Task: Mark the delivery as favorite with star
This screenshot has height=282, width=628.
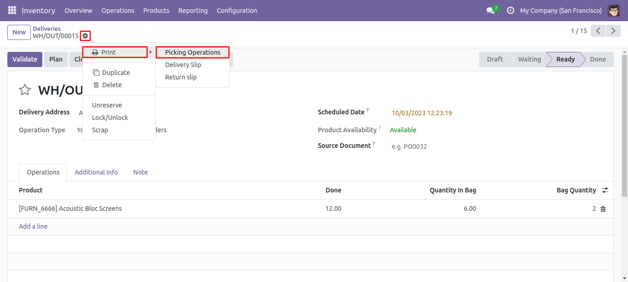Action: point(25,90)
